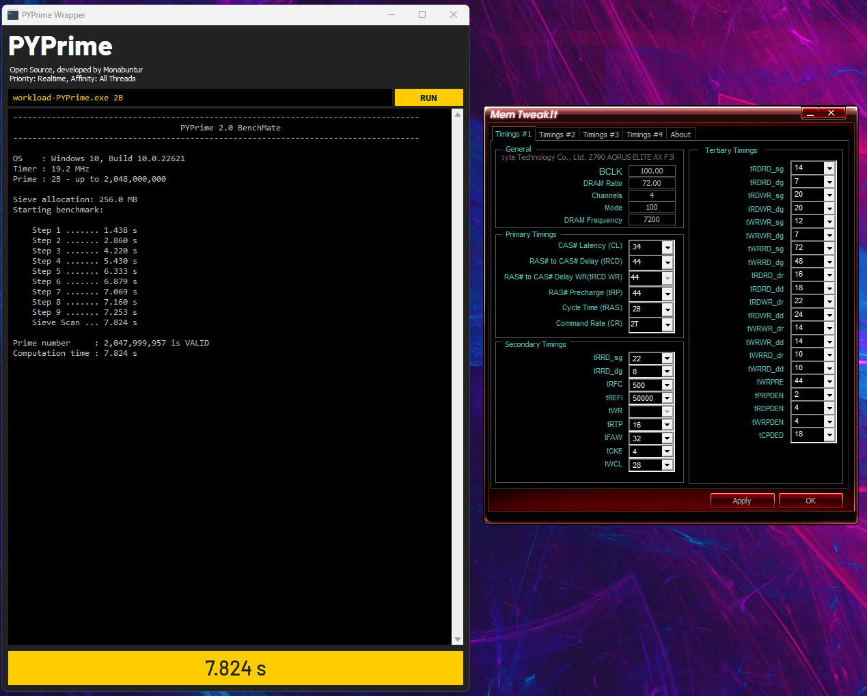Expand the tRDWR_dg dropdown

(829, 209)
